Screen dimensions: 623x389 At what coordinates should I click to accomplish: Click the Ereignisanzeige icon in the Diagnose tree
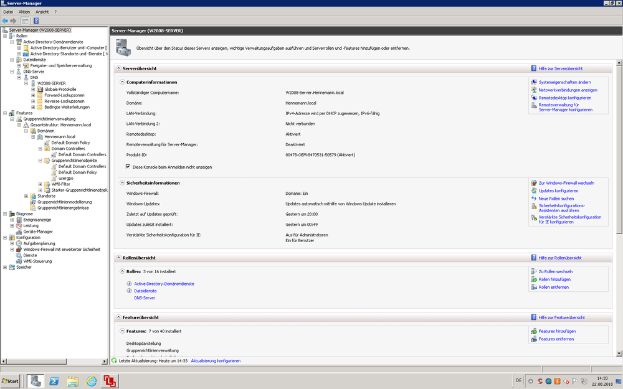coord(19,220)
